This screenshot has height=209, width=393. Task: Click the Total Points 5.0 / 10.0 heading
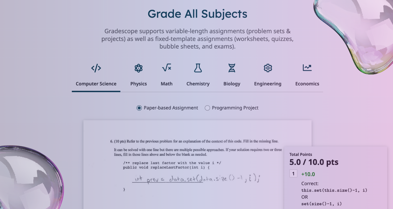314,159
